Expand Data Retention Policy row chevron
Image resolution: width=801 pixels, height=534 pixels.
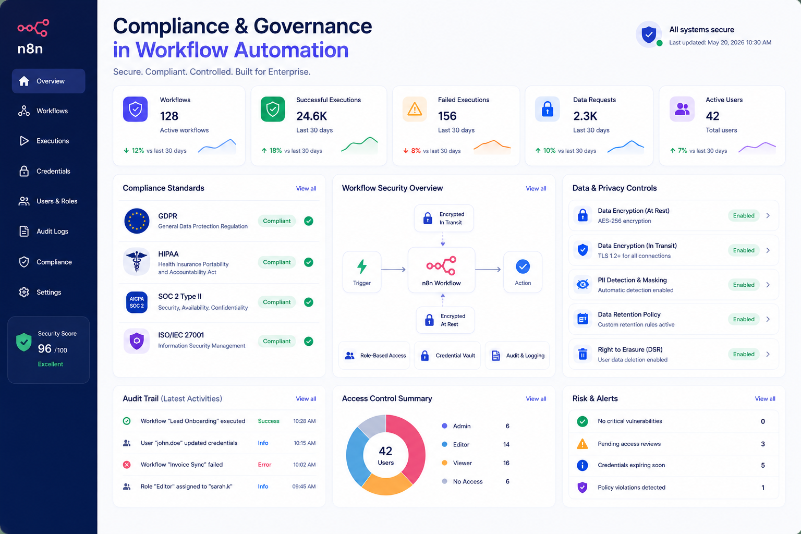(768, 319)
